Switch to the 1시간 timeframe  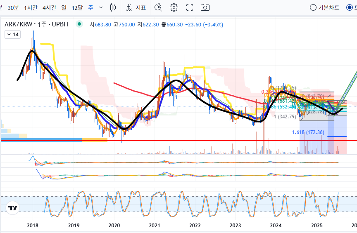[x=31, y=8]
